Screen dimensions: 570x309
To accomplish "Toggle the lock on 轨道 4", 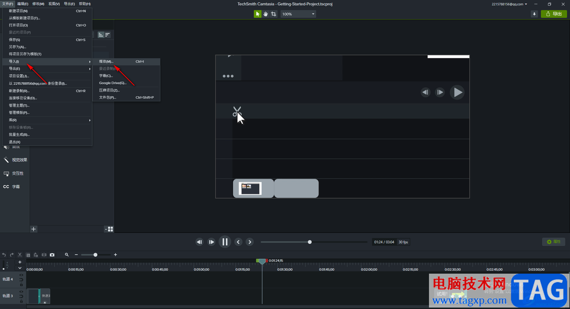I will click(x=21, y=285).
